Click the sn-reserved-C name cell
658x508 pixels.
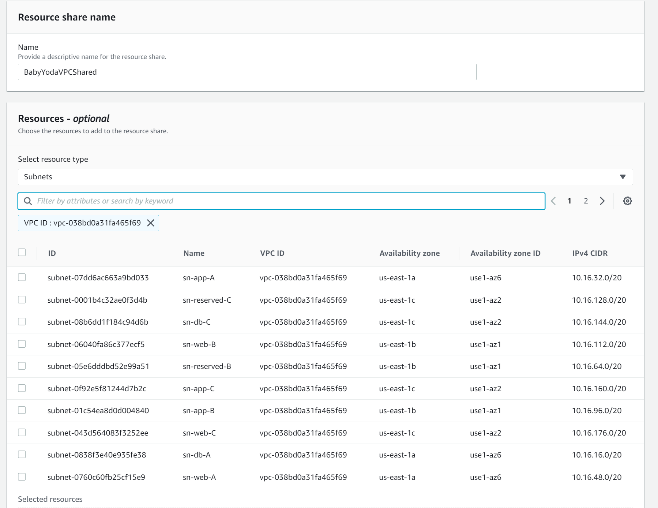click(x=207, y=300)
